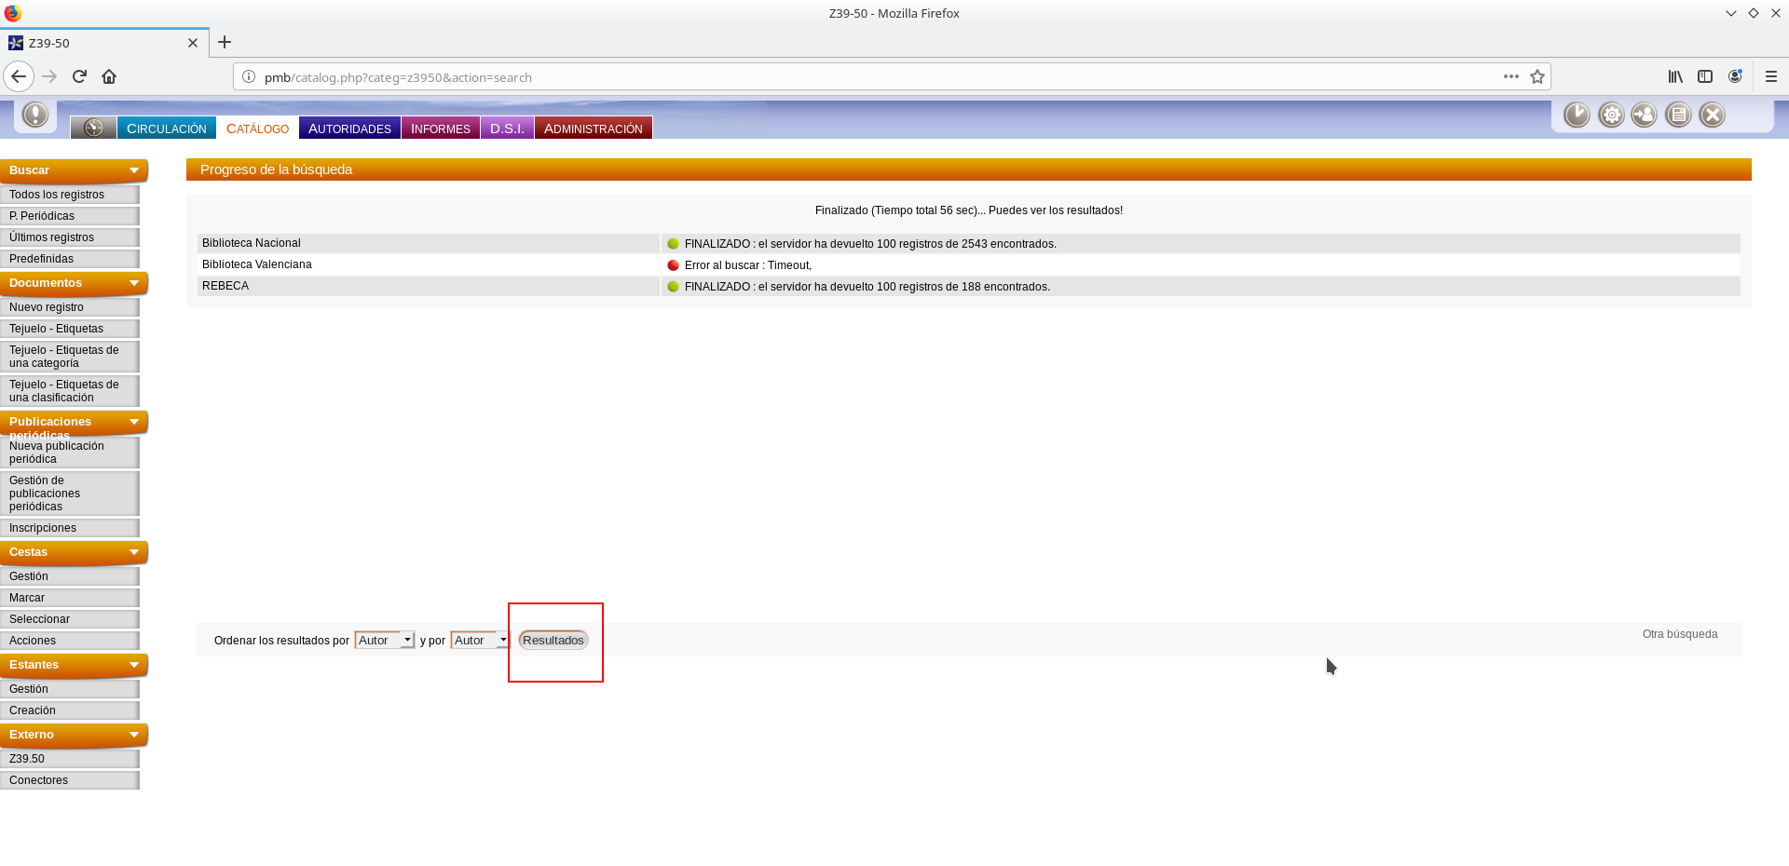Click the user login arrow icon
1789x866 pixels.
pos(1645,115)
